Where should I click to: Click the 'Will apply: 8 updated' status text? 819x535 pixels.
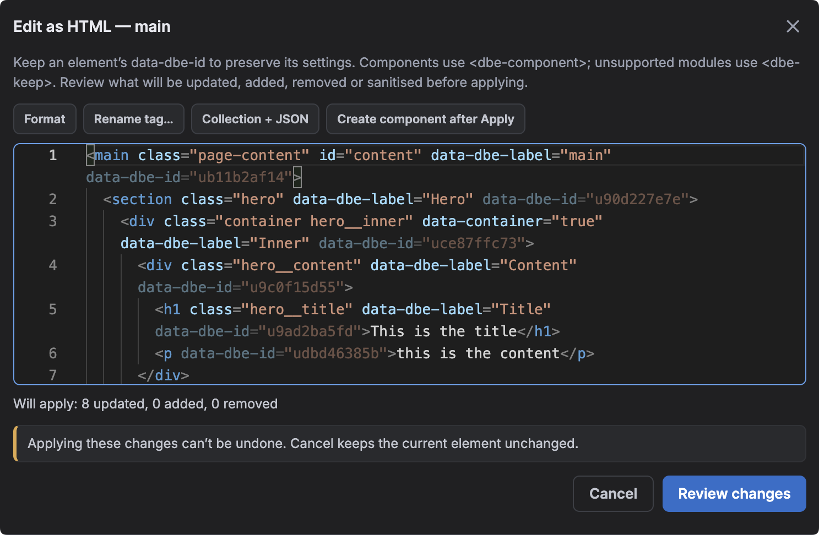[x=145, y=404]
